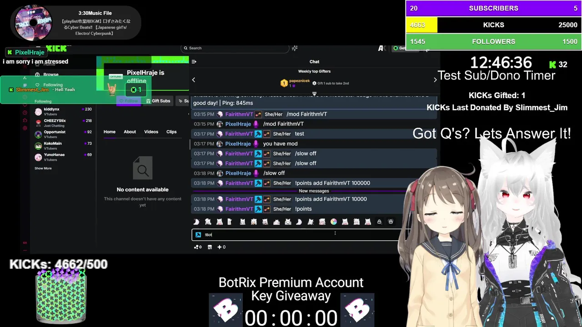Open the Clips tab of the channel

171,132
